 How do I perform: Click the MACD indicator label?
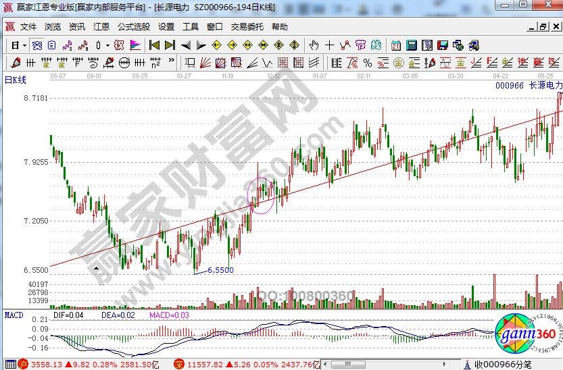click(x=14, y=315)
